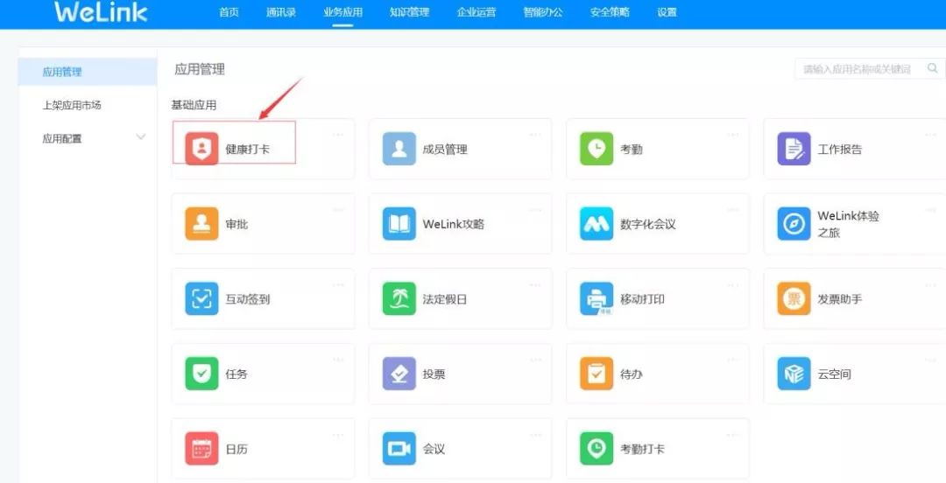Click the 法定假日 label
The height and width of the screenshot is (483, 946).
445,298
